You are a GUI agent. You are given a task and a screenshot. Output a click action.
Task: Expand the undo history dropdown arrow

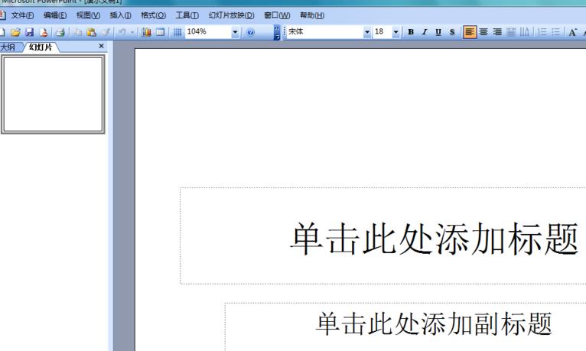coord(132,32)
